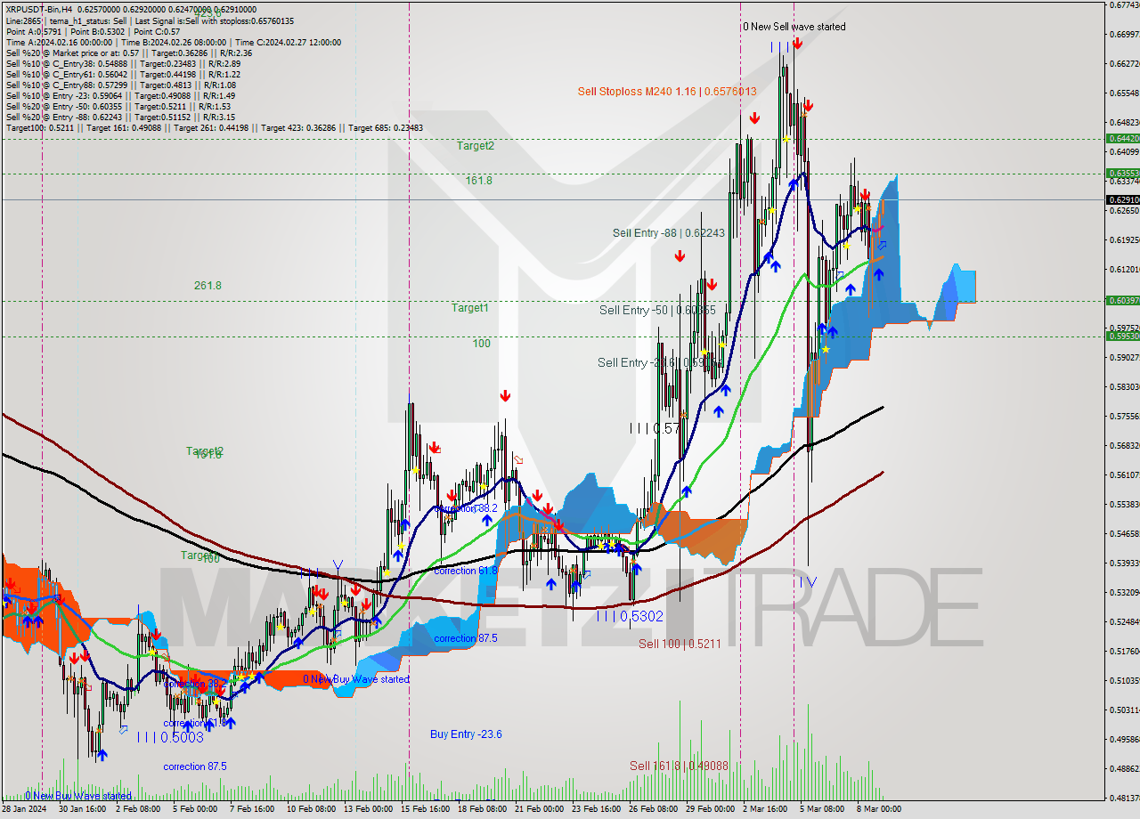Click the '13 Feb 00:00' time axis label
1140x819 pixels.
[369, 809]
